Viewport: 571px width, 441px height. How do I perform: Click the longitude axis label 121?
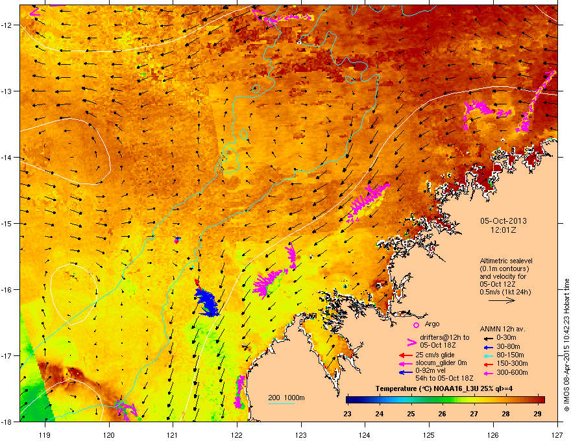tap(173, 435)
